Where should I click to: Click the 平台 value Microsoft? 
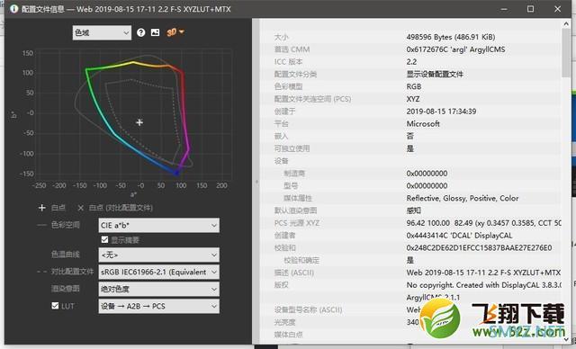423,123
